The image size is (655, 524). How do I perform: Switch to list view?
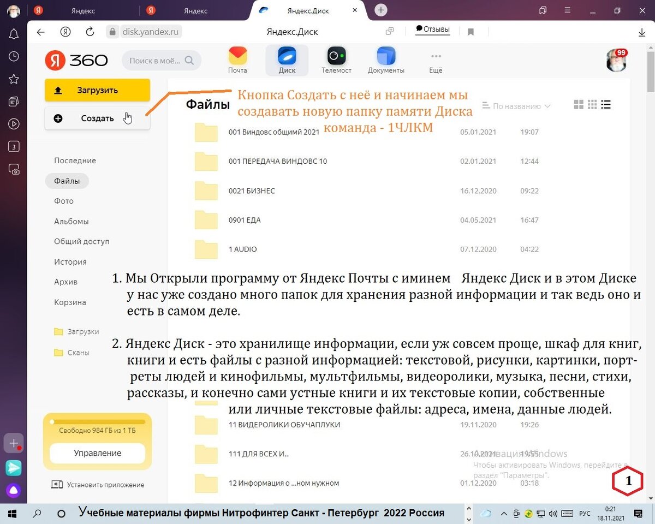[x=605, y=105]
